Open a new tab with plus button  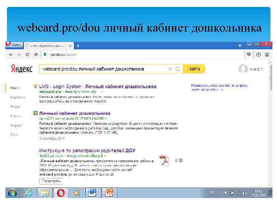pos(78,46)
